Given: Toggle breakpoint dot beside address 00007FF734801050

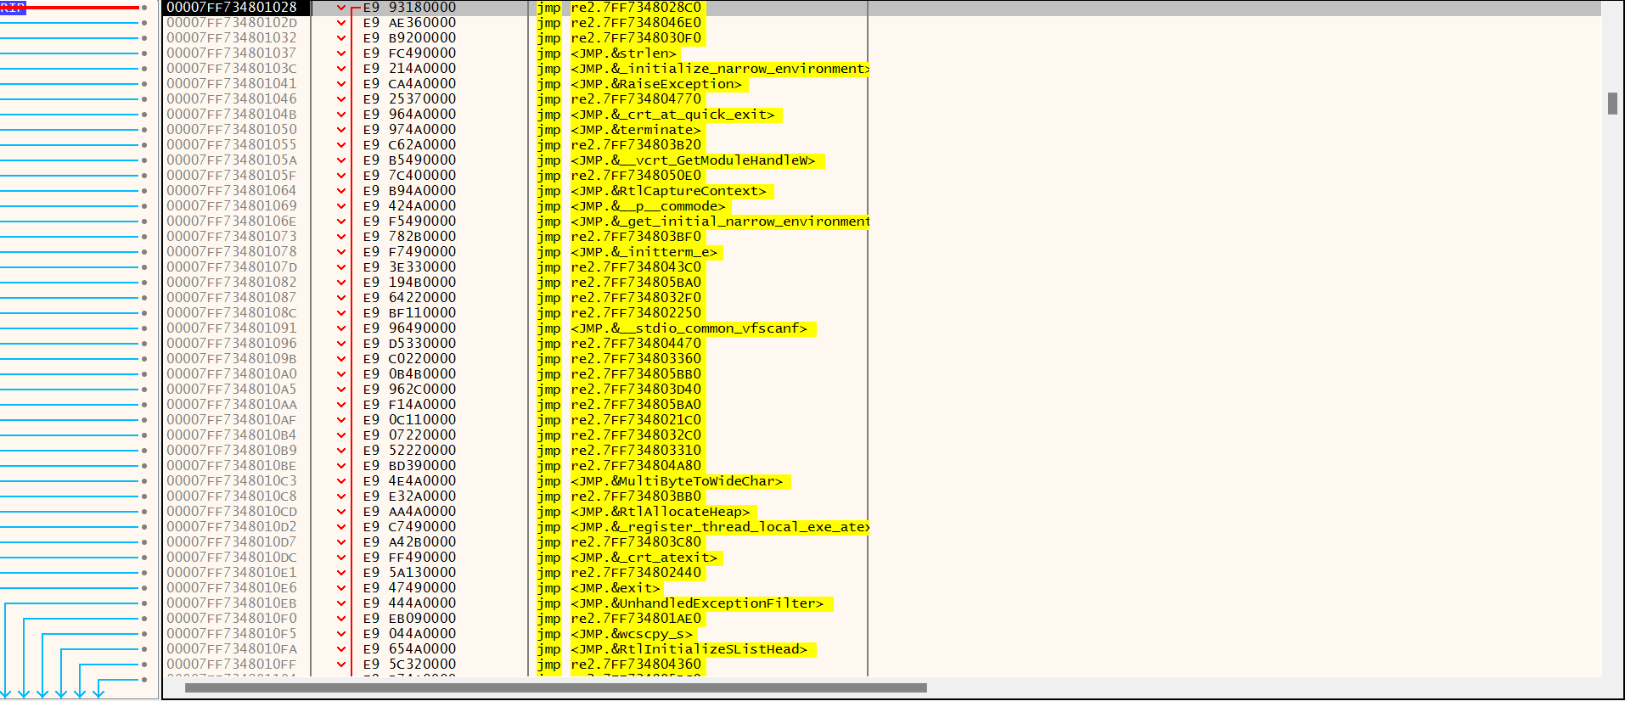Looking at the screenshot, I should point(144,130).
